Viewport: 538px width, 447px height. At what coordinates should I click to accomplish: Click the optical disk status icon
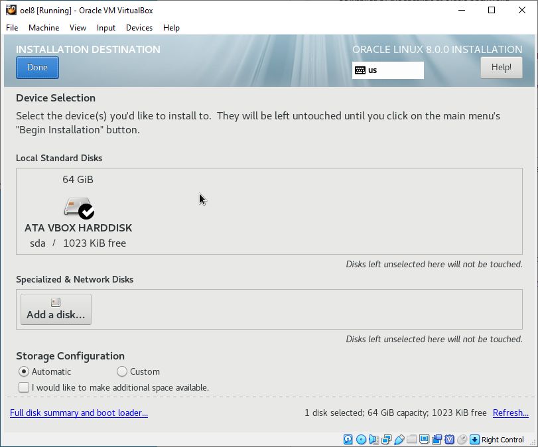(x=361, y=440)
